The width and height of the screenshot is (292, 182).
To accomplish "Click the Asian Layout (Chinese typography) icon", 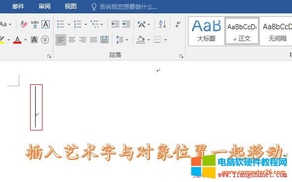I will point(142,24).
